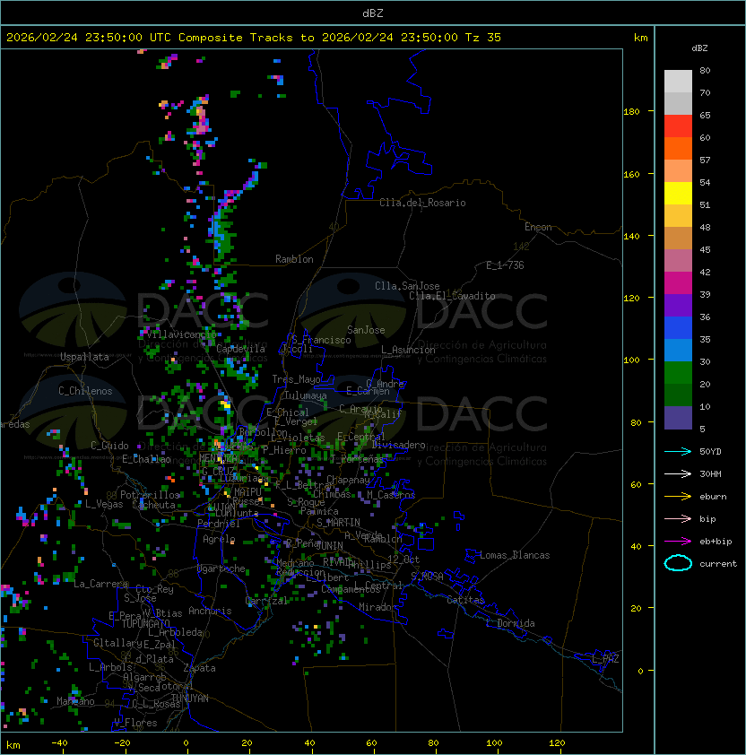Click the Ugarteche place label
The image size is (746, 755).
221,568
